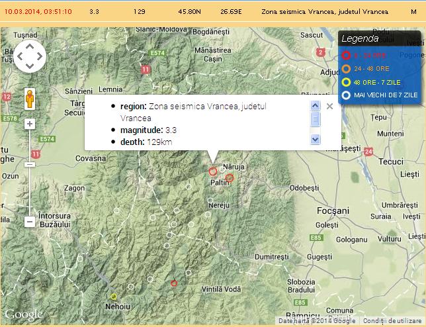Viewport: 426px width, 327px height.
Task: Click the yellow 48 ORE - 7 ZILE legend circle
Action: [346, 82]
